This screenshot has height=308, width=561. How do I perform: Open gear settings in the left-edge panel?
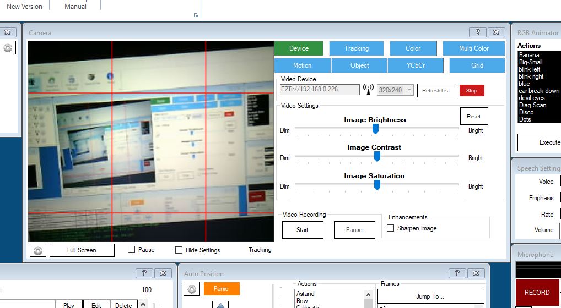click(8, 47)
